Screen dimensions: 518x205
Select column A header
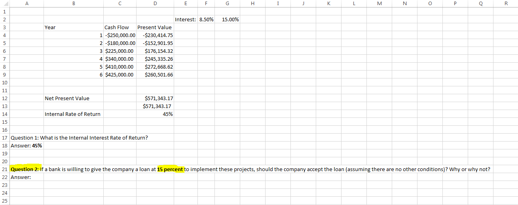click(x=26, y=3)
